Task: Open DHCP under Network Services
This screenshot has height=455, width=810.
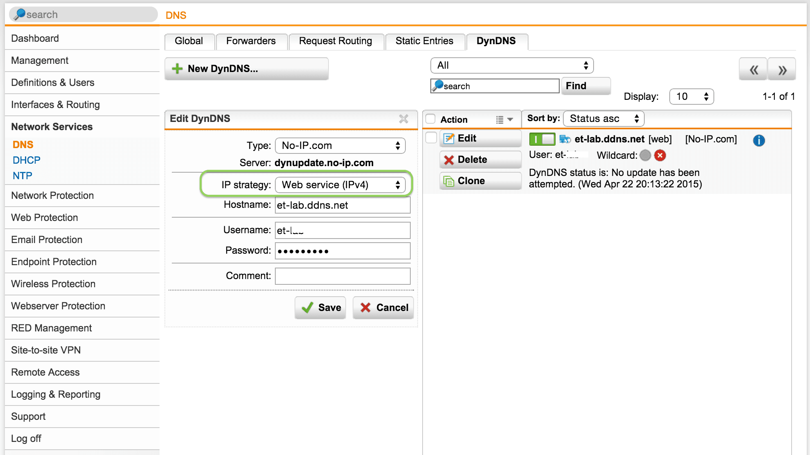Action: pyautogui.click(x=27, y=160)
